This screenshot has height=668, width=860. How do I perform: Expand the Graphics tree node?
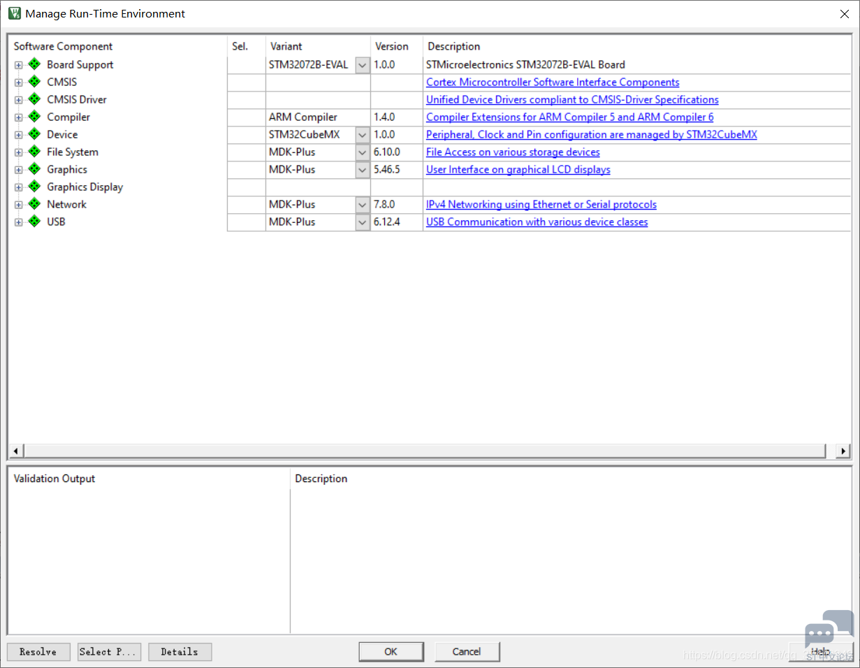pyautogui.click(x=19, y=170)
